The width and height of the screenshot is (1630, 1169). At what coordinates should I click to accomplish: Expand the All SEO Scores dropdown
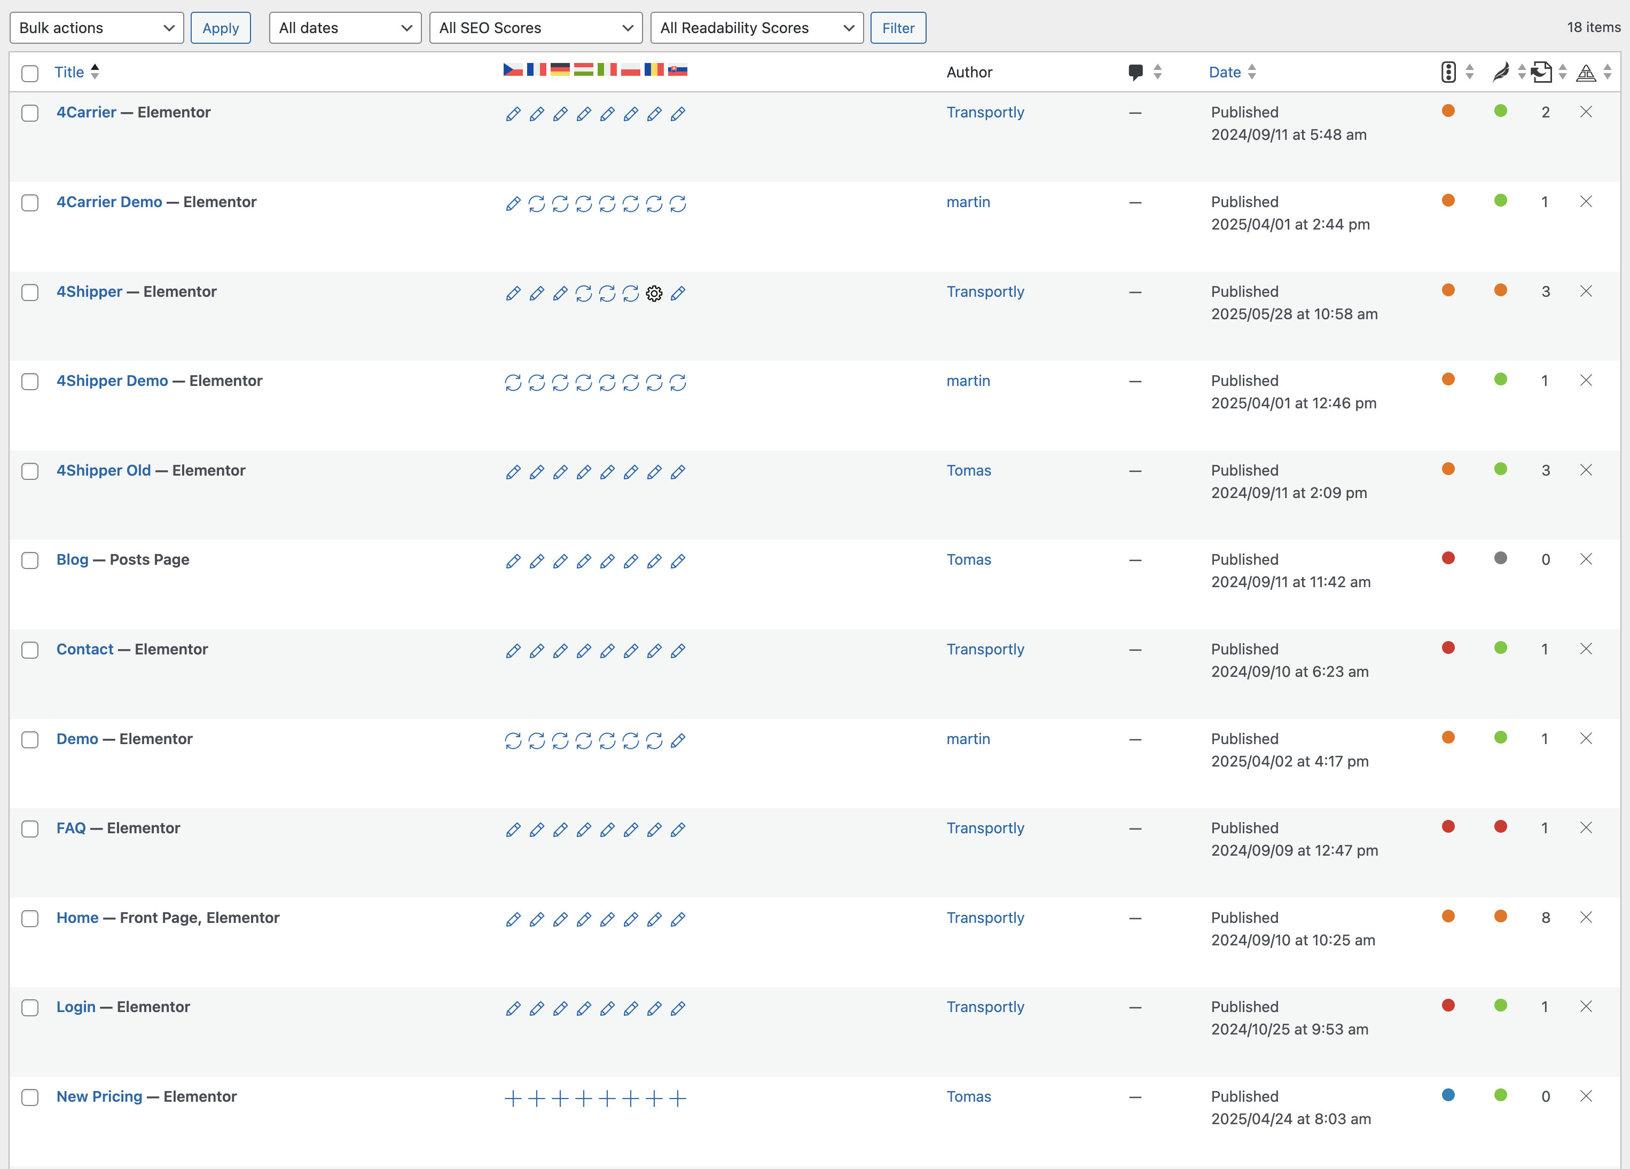tap(536, 28)
